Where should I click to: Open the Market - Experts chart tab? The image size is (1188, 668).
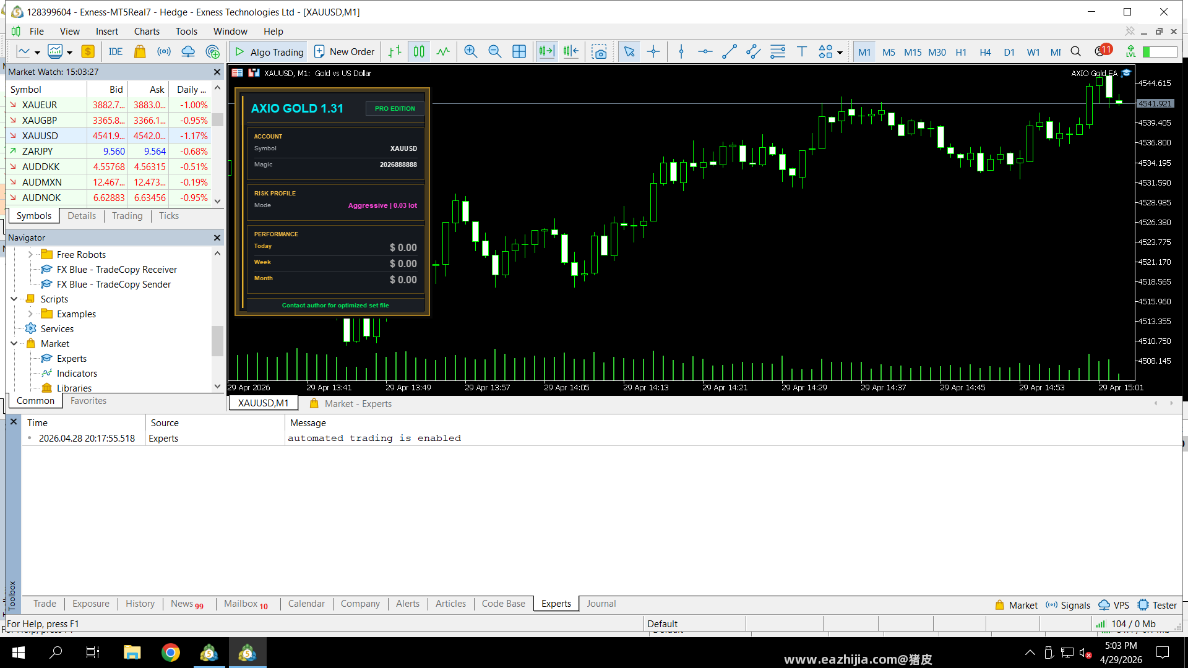click(x=350, y=403)
